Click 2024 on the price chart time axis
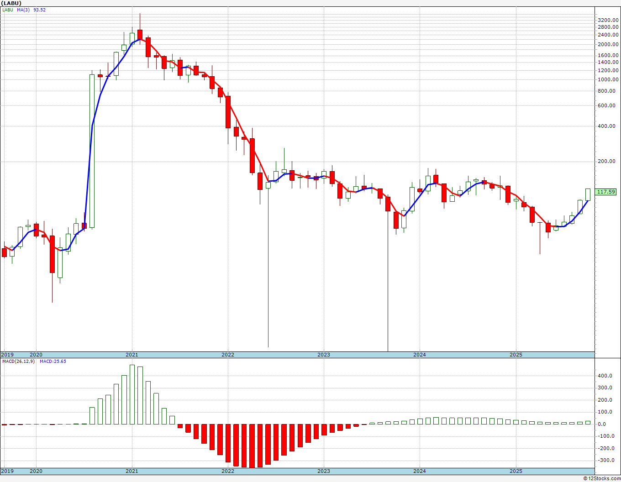The height and width of the screenshot is (482, 621). click(419, 355)
